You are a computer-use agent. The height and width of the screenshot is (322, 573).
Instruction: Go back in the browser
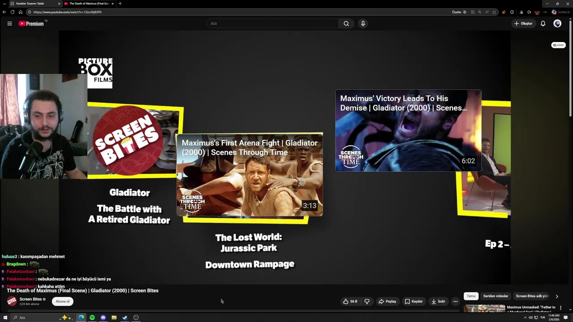click(4, 12)
